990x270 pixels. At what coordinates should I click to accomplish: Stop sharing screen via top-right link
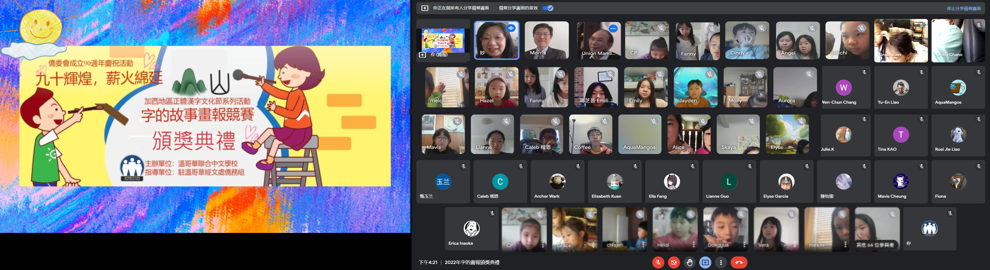tap(963, 8)
